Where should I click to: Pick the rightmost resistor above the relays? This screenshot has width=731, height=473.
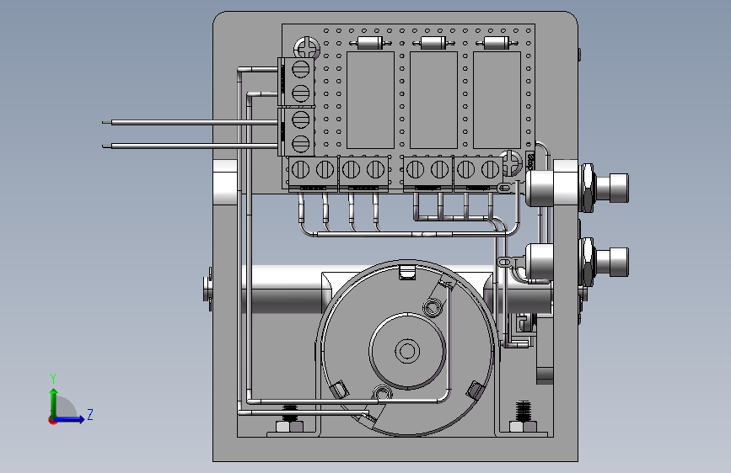click(497, 44)
